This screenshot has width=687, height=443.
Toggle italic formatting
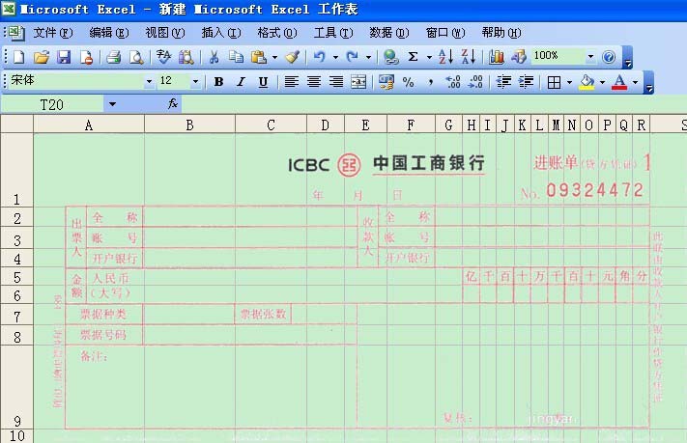tap(241, 82)
